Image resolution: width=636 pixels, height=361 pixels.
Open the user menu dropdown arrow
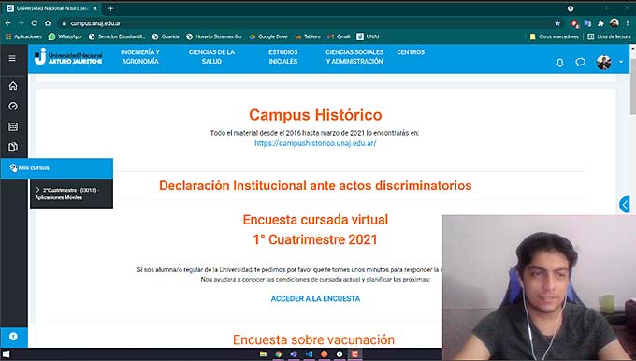(x=621, y=62)
